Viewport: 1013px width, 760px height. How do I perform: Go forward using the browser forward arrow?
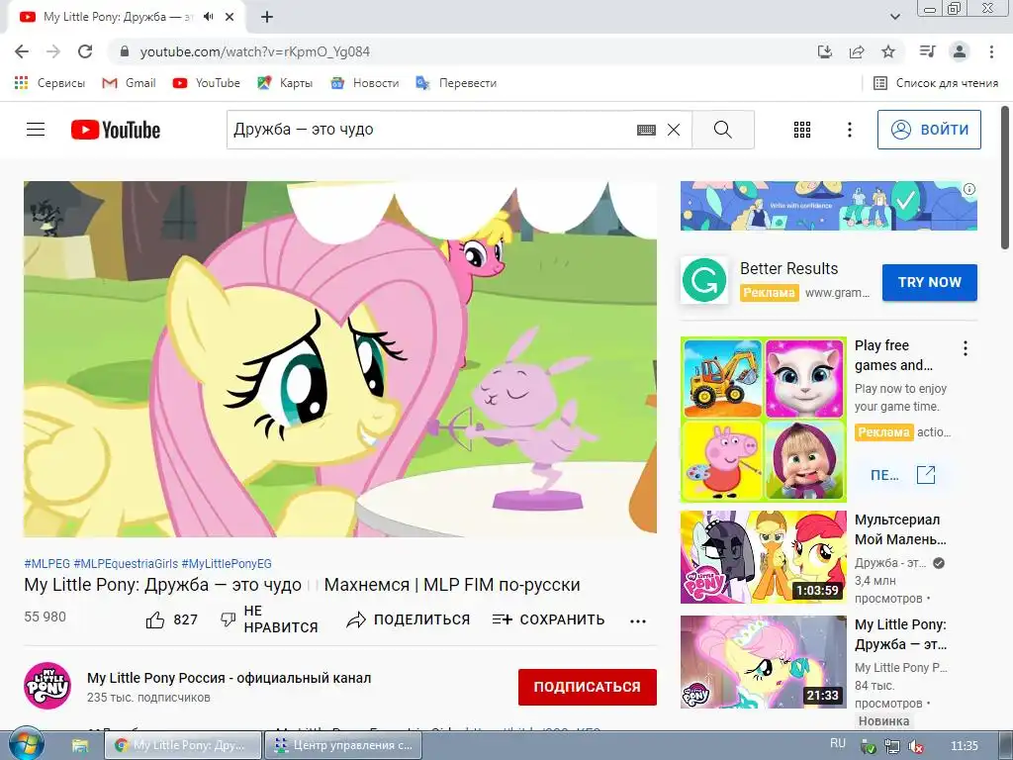coord(53,51)
